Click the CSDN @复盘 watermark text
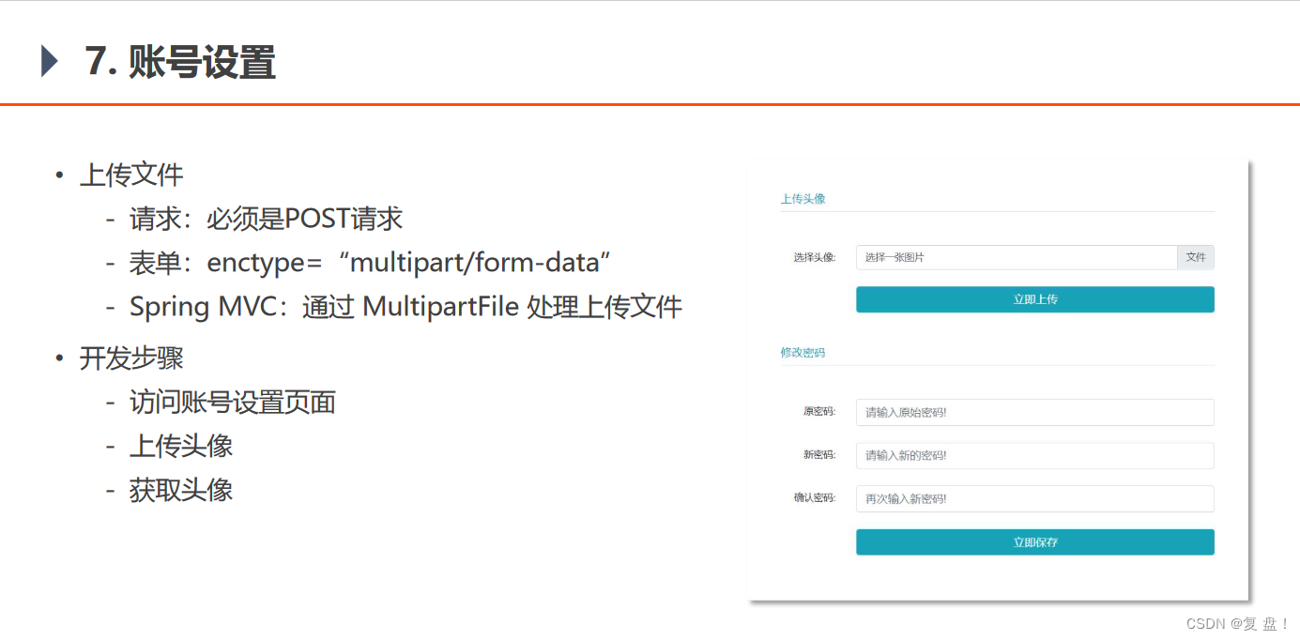Viewport: 1300px width, 640px height. 1238,624
